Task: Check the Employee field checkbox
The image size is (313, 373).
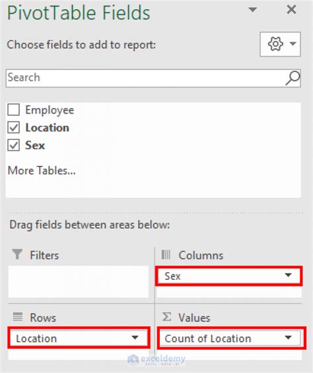Action: tap(14, 110)
